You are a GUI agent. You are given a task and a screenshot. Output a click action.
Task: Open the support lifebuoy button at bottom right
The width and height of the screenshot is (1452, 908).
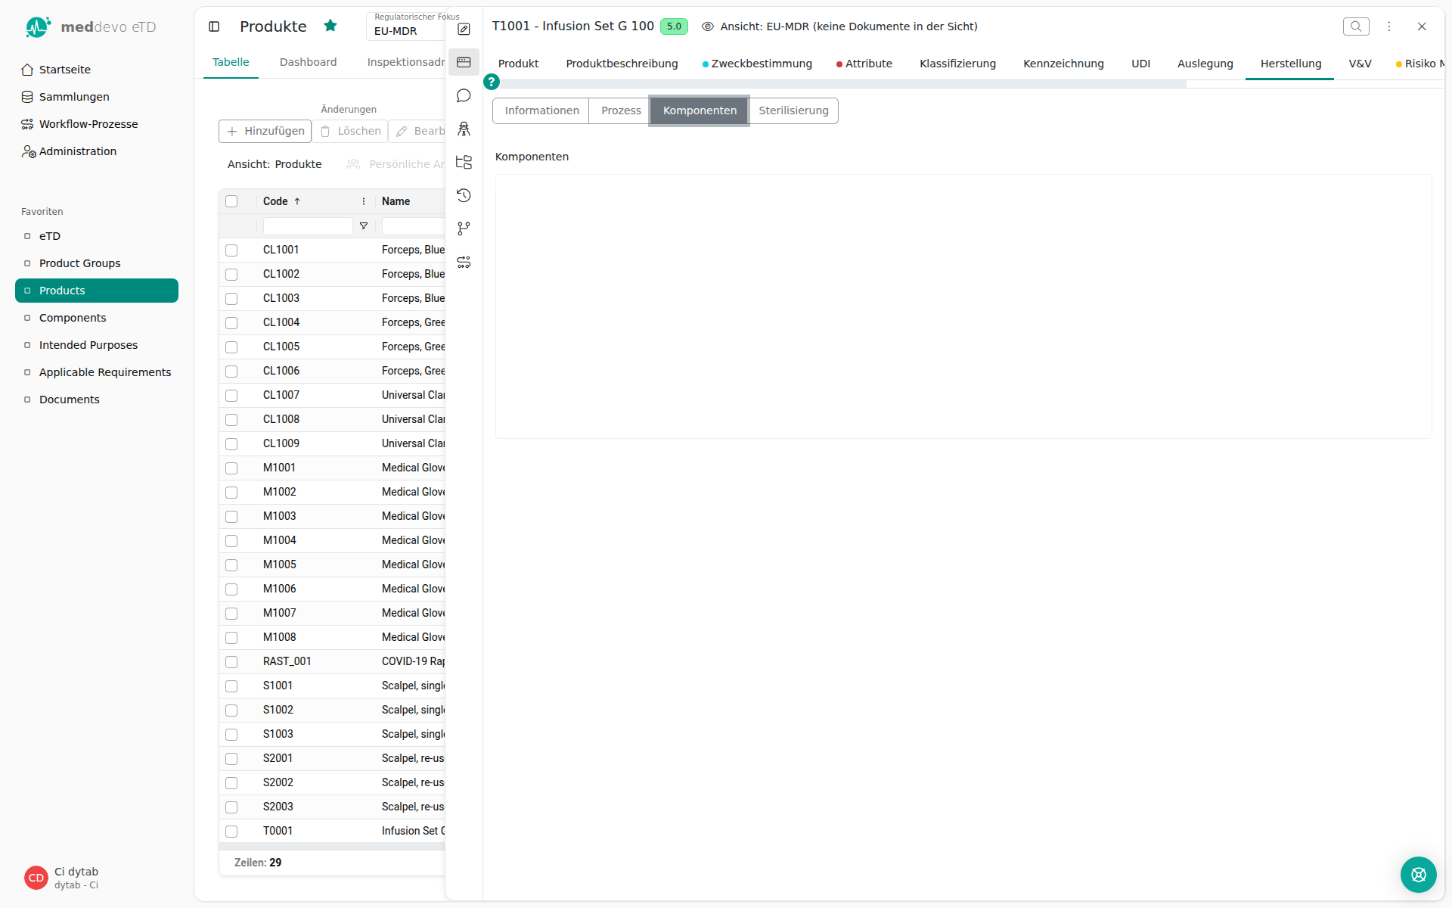[x=1418, y=875]
